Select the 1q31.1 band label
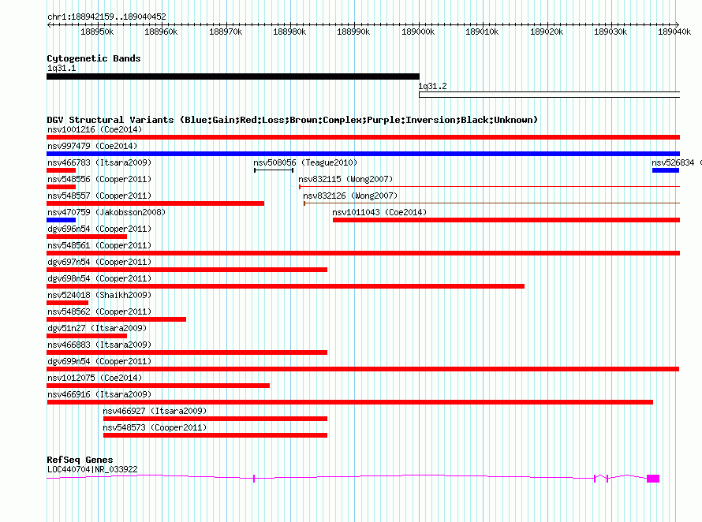 tap(62, 69)
